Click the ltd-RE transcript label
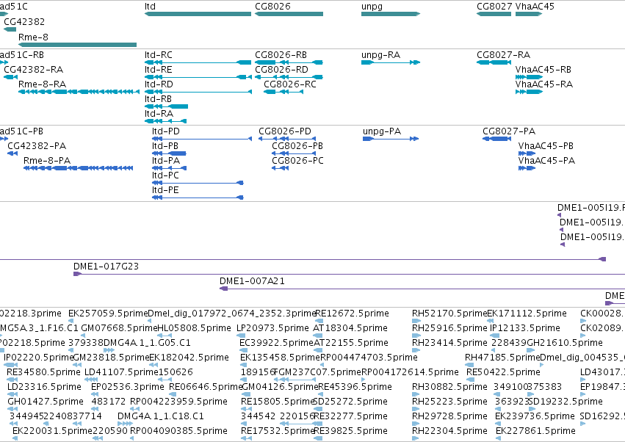 159,69
